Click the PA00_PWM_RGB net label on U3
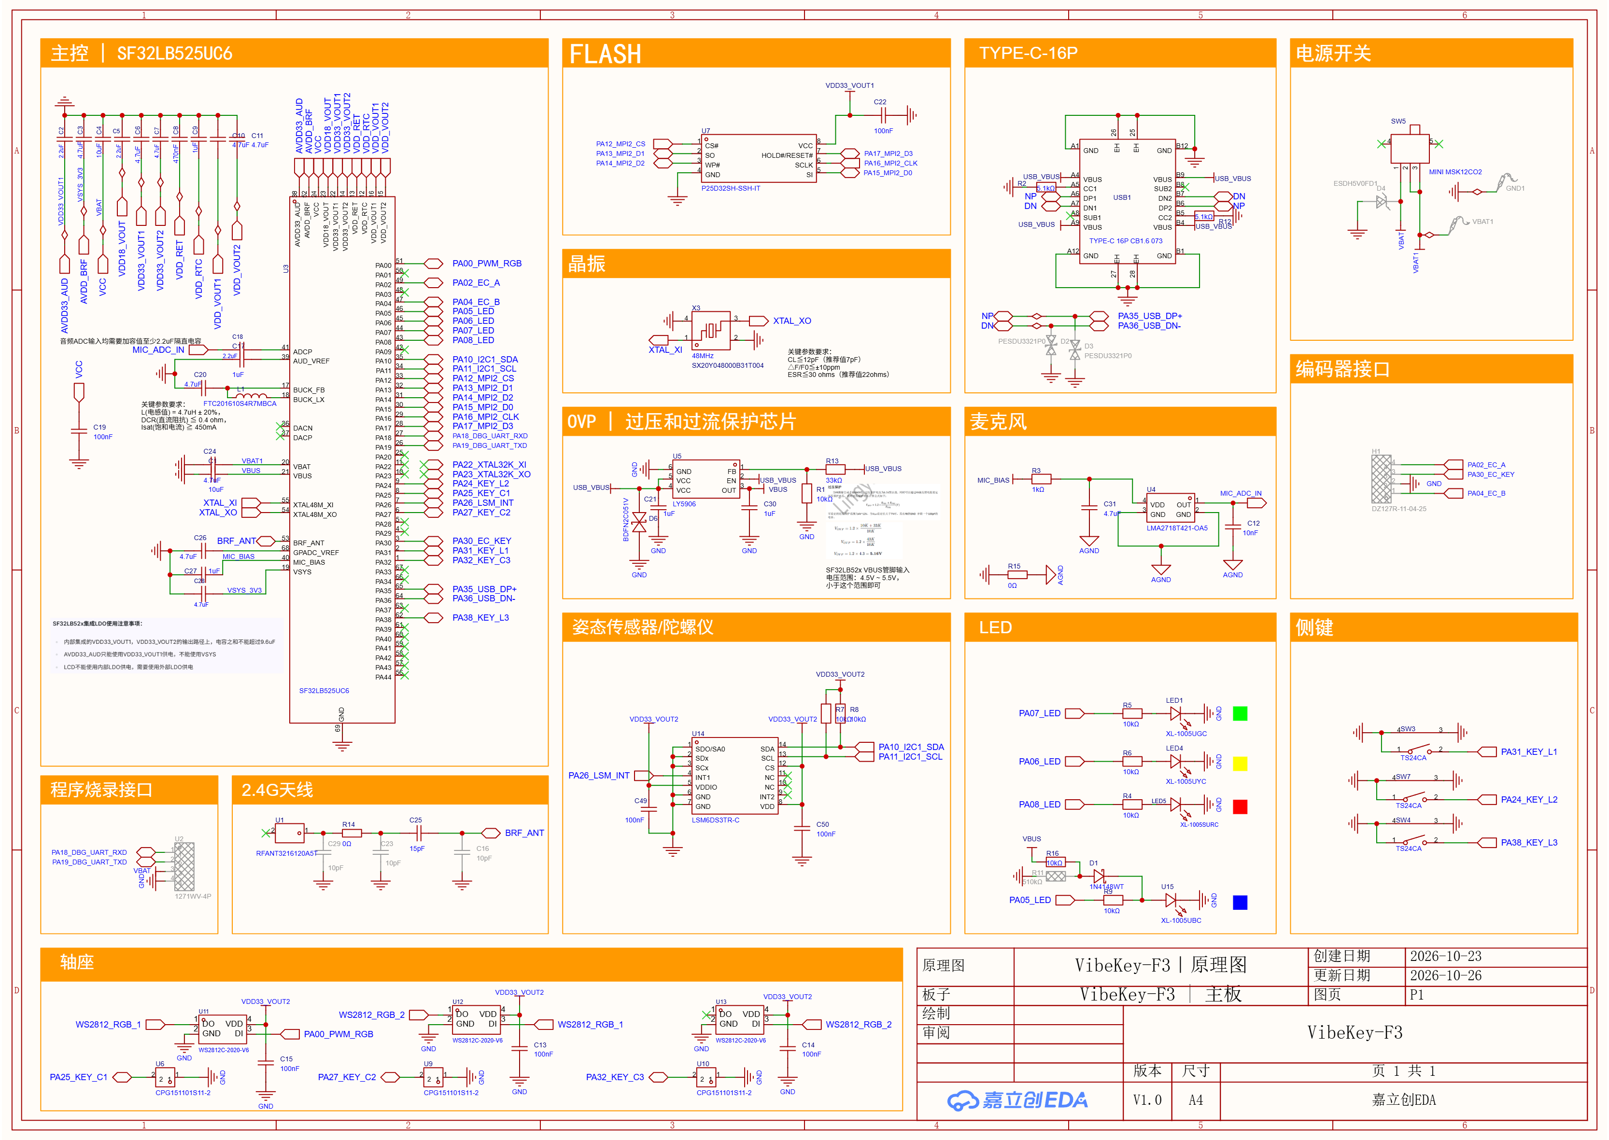The image size is (1609, 1140). point(487,263)
